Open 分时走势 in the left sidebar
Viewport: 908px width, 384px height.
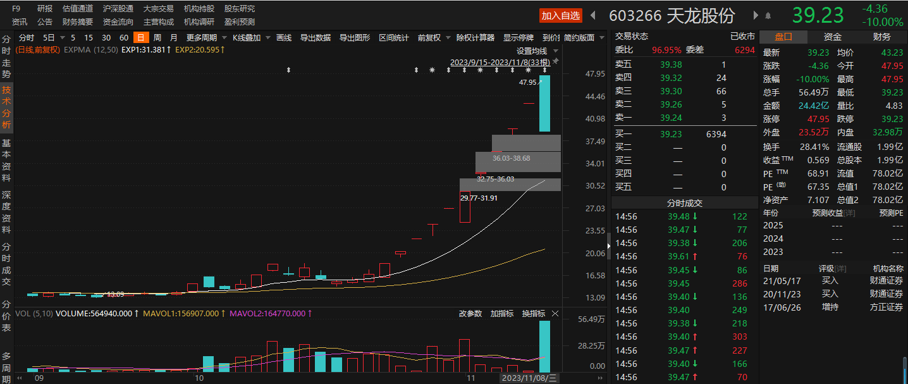coord(6,56)
